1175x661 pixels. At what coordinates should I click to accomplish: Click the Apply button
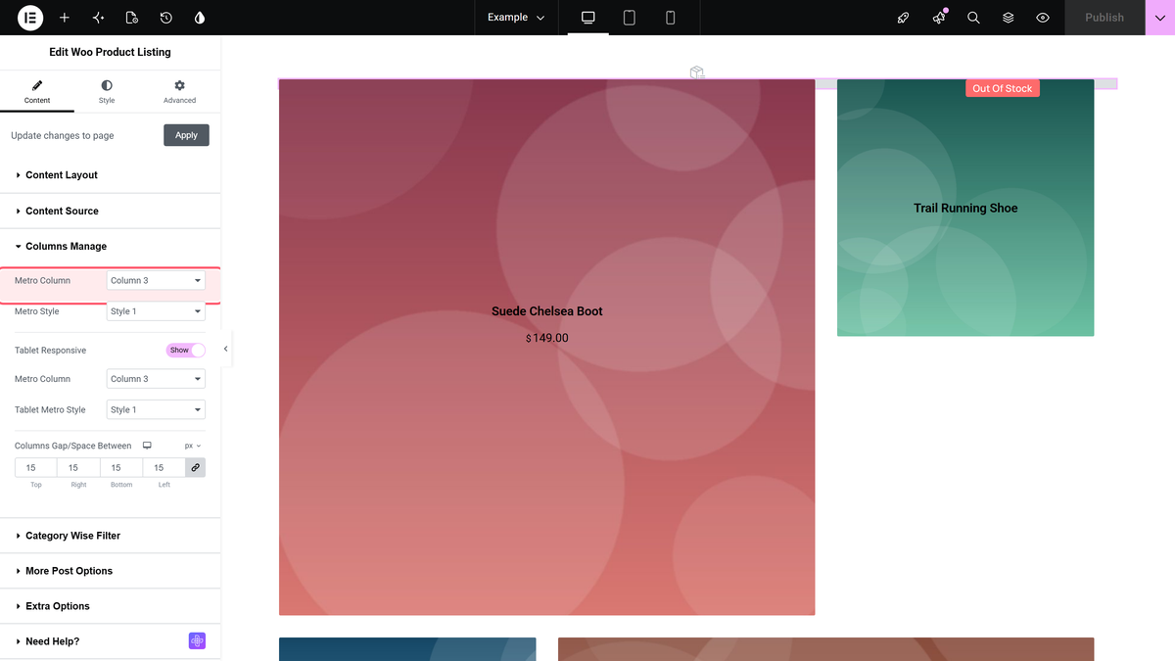click(x=186, y=135)
